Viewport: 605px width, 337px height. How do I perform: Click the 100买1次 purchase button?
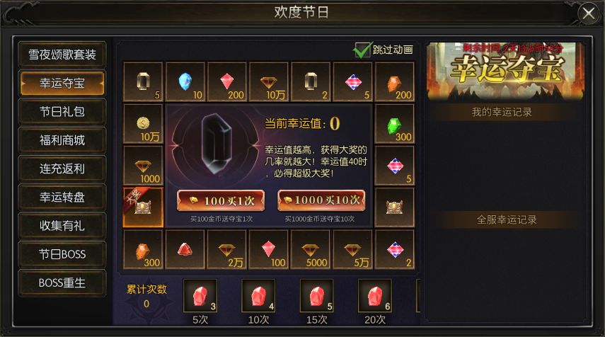221,200
